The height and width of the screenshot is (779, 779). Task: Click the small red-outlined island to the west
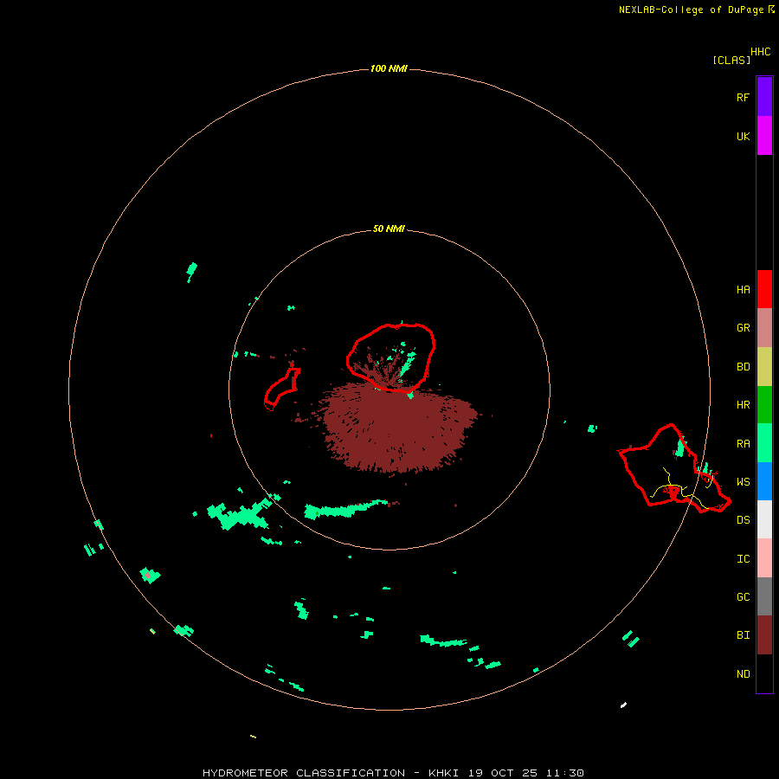(x=281, y=389)
